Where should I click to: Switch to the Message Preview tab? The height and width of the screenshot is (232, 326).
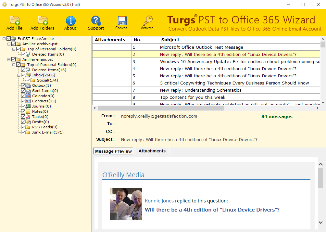[114, 151]
